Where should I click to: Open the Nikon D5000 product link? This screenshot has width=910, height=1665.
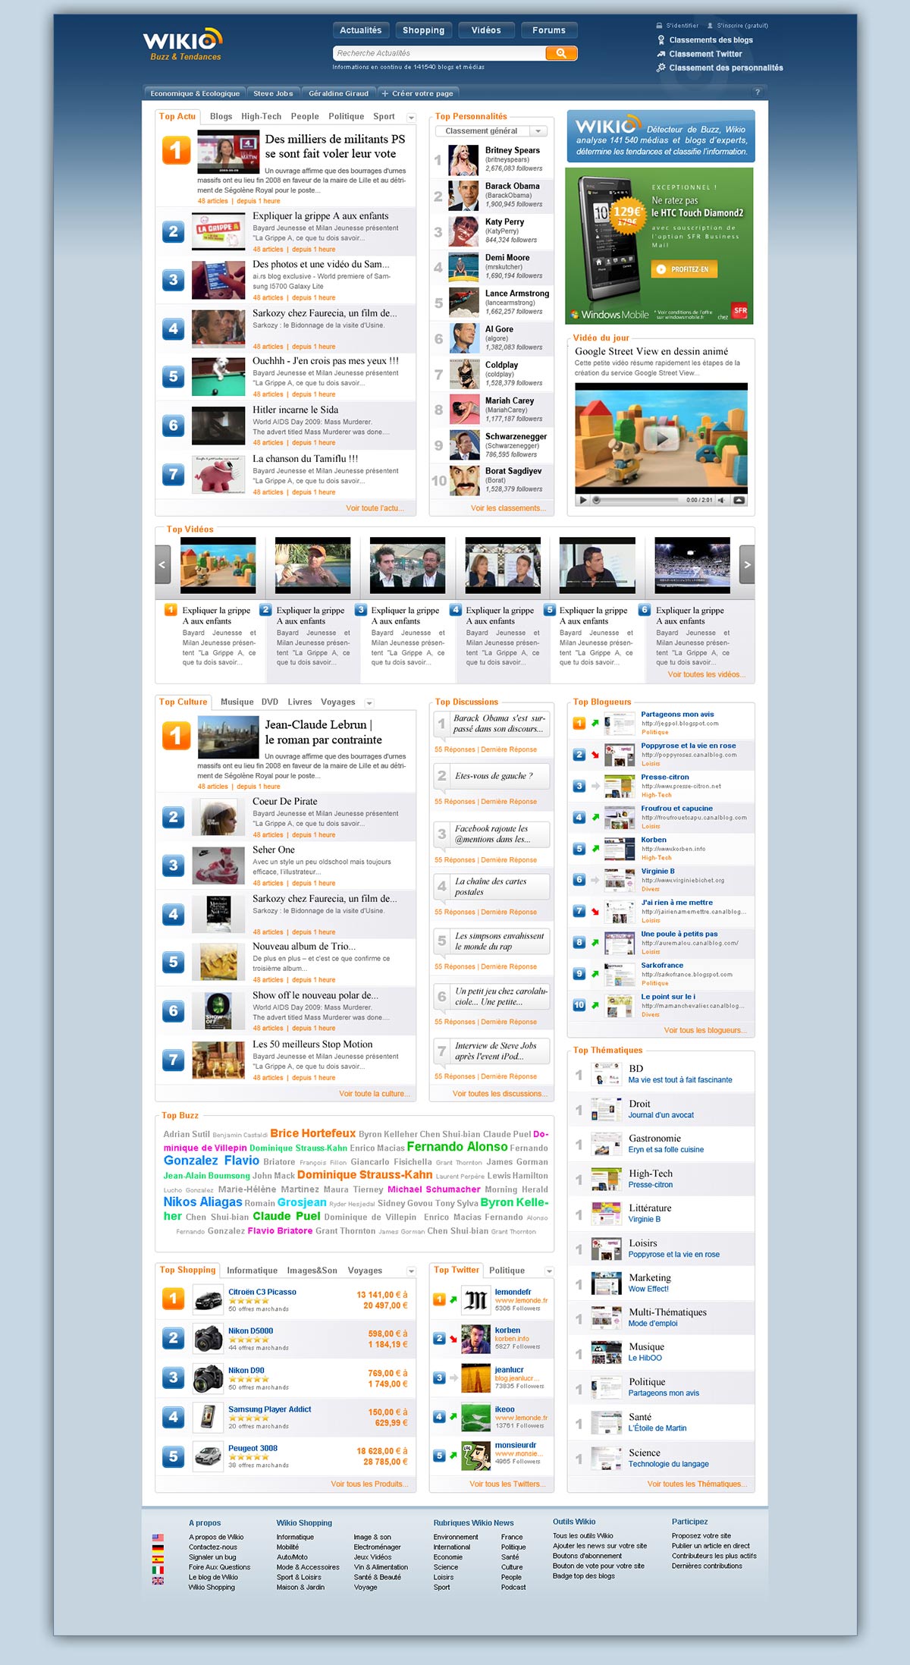tap(251, 1331)
